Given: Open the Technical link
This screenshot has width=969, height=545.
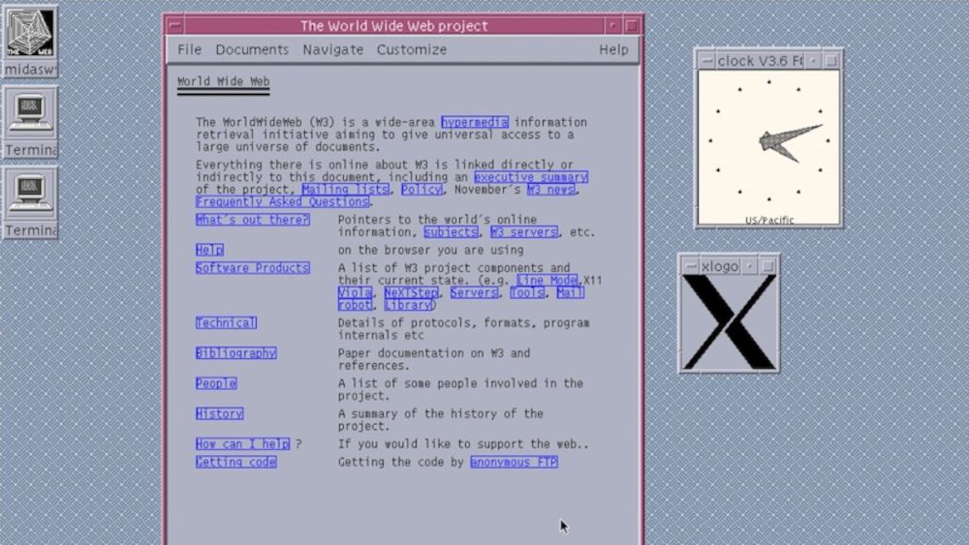Looking at the screenshot, I should [x=226, y=322].
